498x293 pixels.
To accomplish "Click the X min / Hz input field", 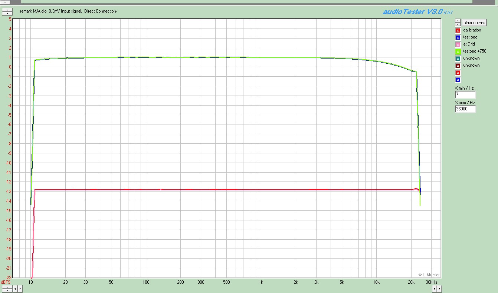I will [x=465, y=94].
